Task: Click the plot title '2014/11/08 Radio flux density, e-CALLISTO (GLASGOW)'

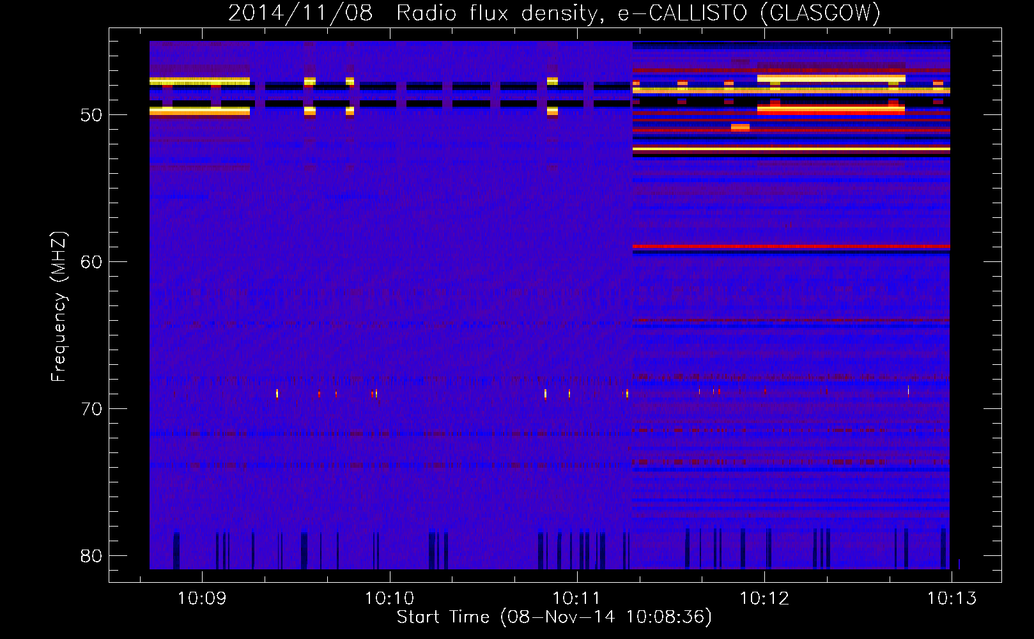Action: pyautogui.click(x=554, y=13)
